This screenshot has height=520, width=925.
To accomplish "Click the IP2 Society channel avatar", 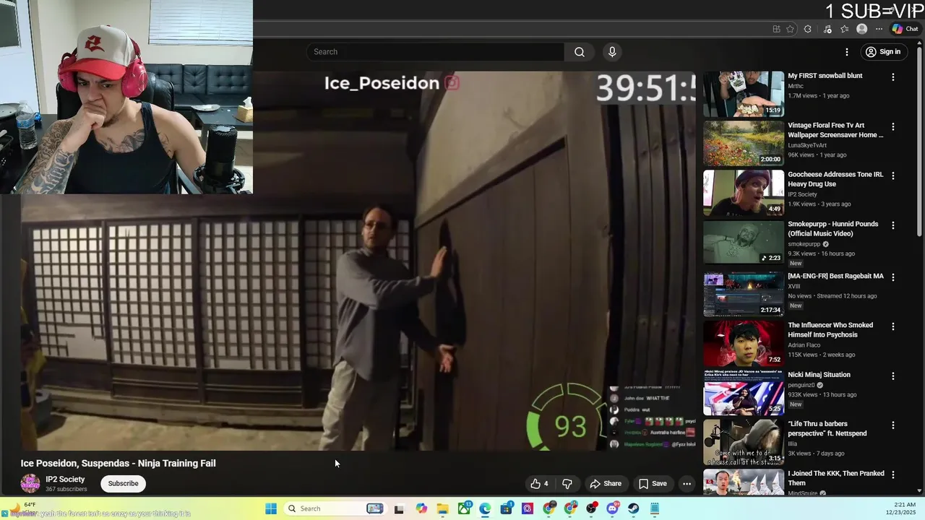I will point(30,484).
